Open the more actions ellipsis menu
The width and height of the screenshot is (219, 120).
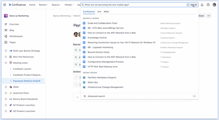click(x=208, y=16)
